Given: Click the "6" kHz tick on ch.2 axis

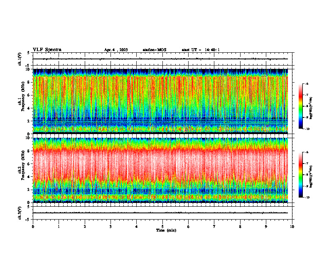Looking at the screenshot, I should click(x=29, y=164).
